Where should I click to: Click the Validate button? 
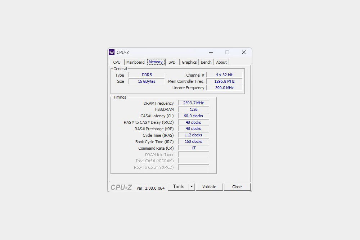pos(209,187)
